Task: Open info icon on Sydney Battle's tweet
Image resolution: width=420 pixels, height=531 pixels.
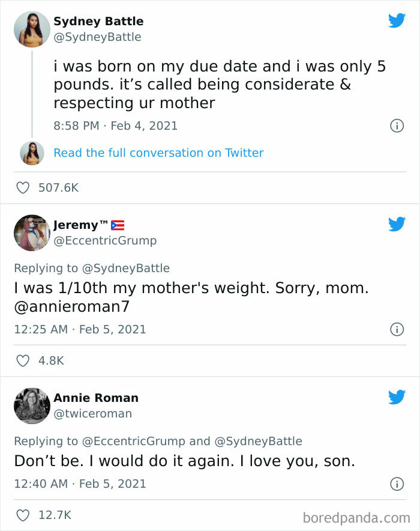Action: click(x=396, y=126)
